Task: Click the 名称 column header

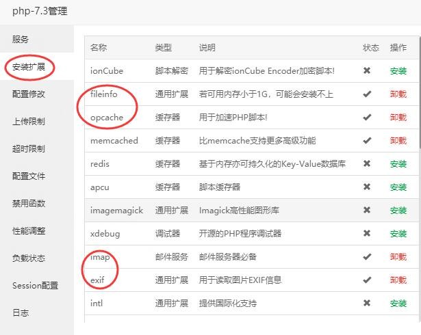Action: (99, 48)
